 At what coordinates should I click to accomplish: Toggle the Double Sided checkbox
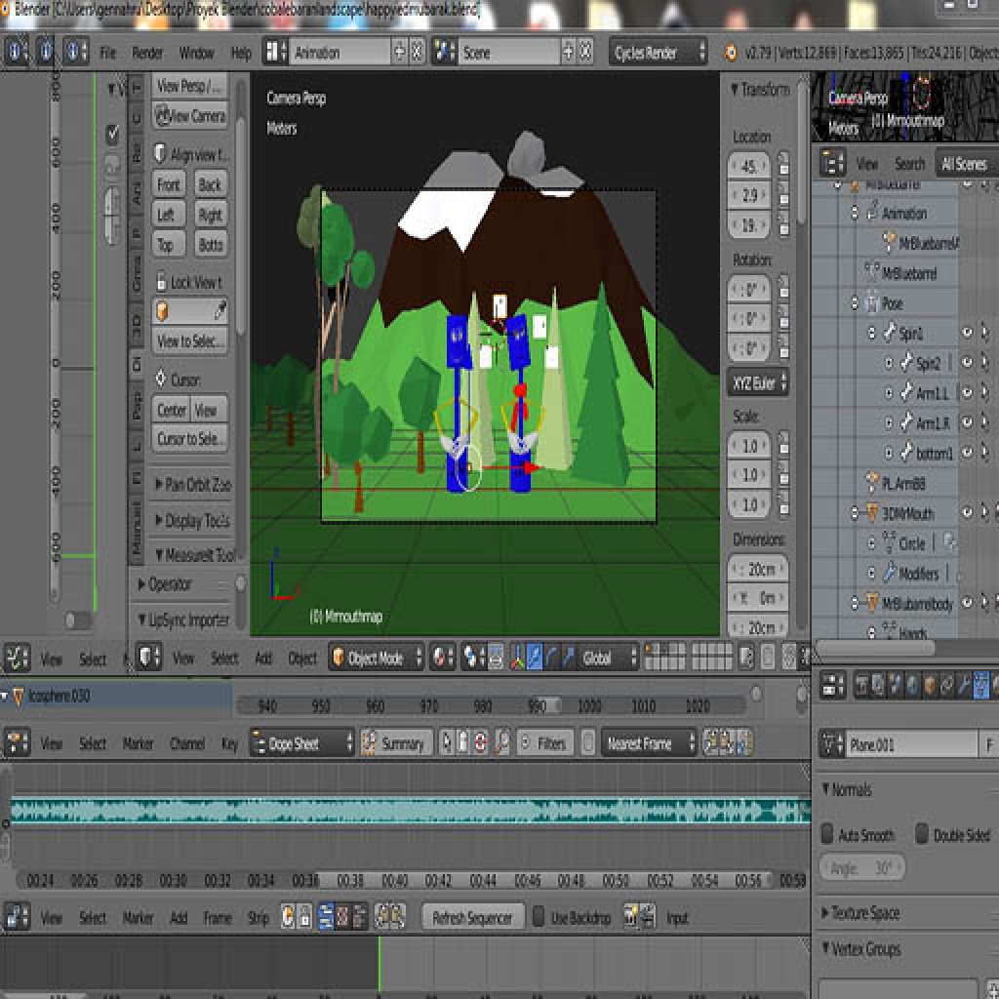(921, 835)
